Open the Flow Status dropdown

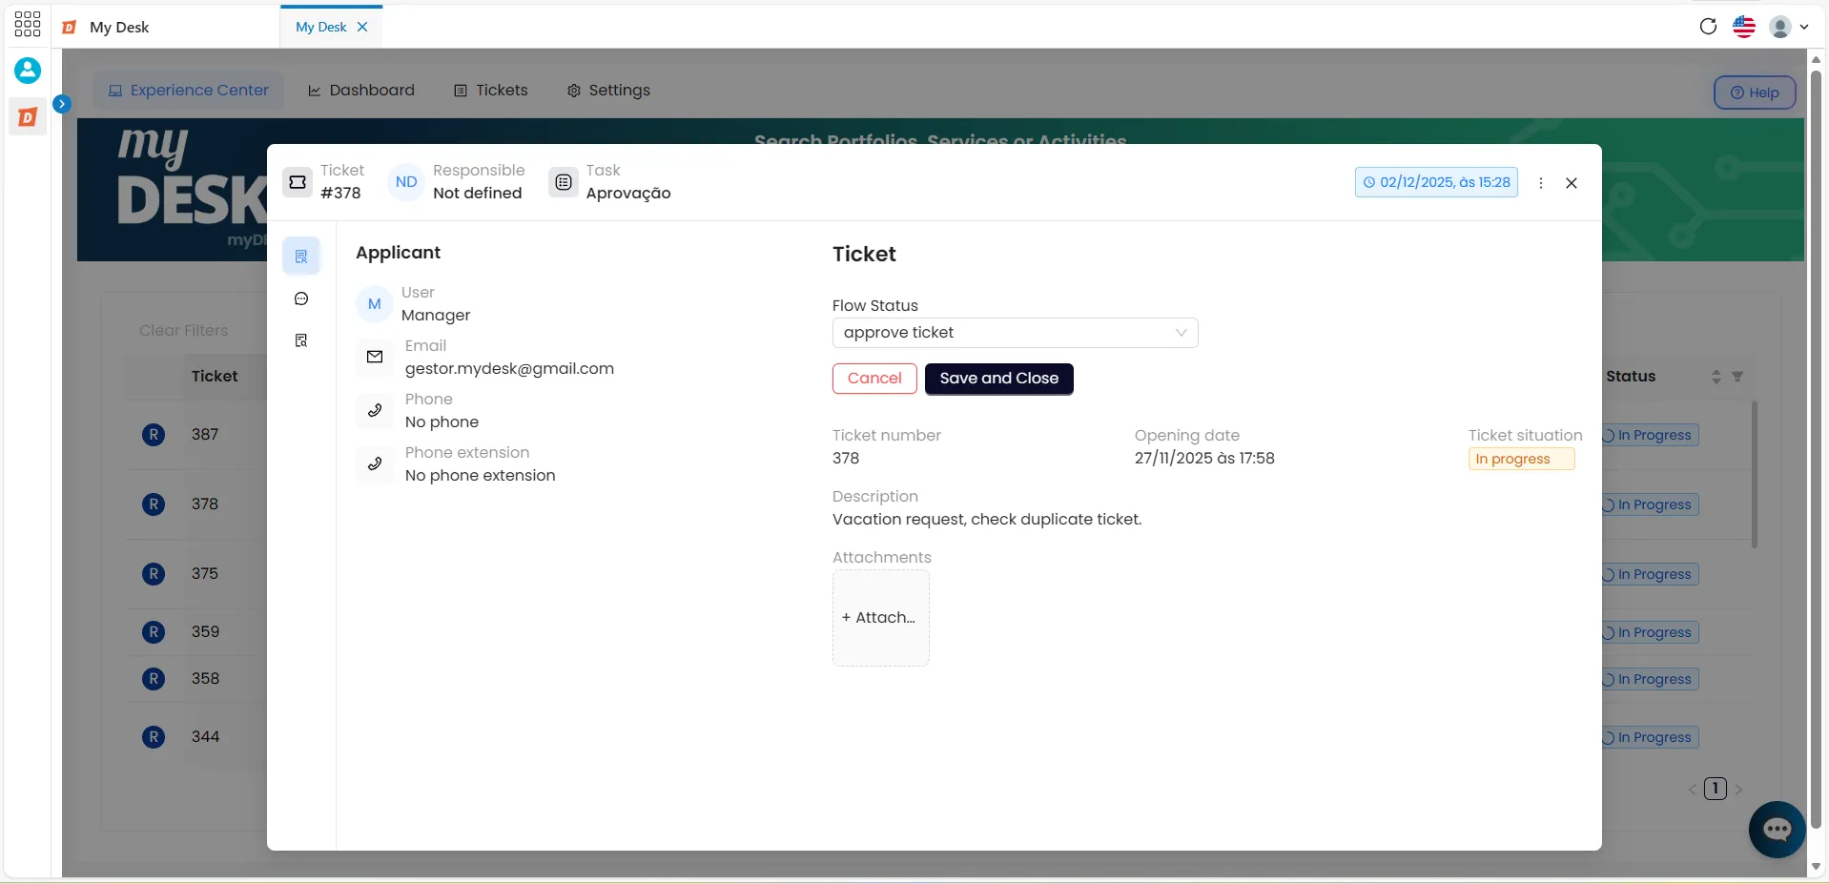[1015, 333]
